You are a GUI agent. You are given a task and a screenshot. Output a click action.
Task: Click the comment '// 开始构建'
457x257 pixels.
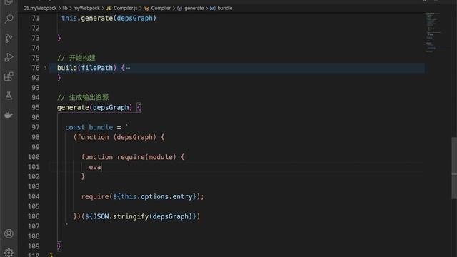click(x=76, y=58)
